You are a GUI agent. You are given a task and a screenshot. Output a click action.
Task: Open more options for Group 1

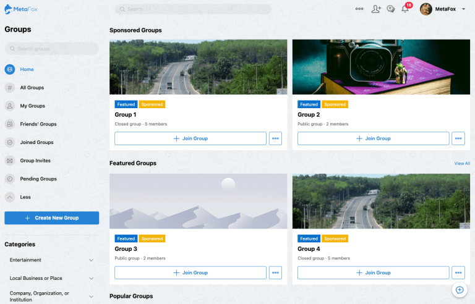275,138
